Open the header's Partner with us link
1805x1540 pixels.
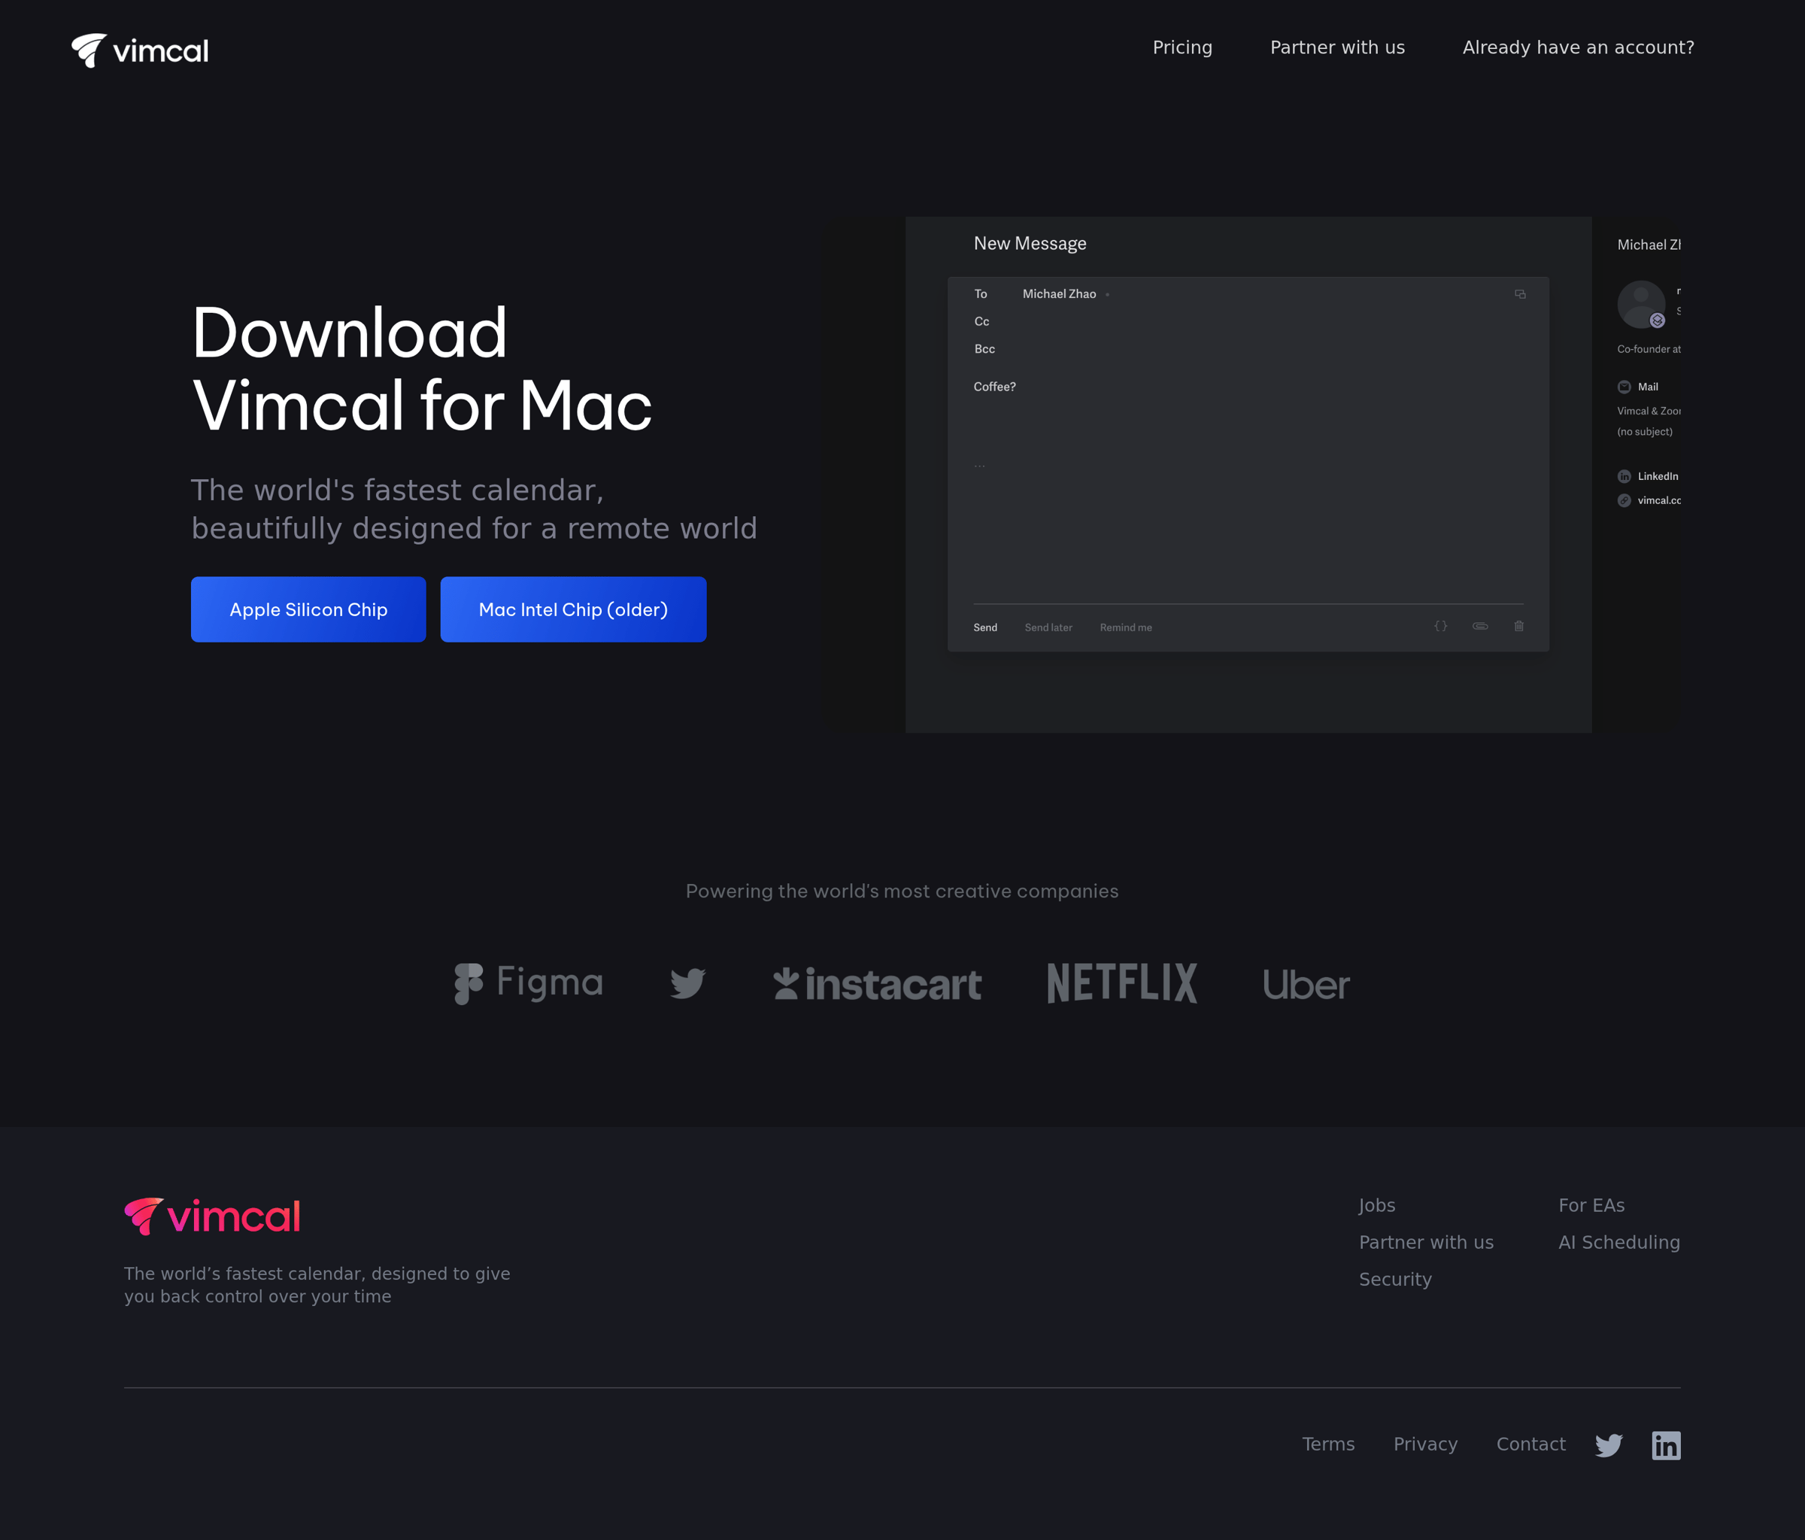(1337, 47)
